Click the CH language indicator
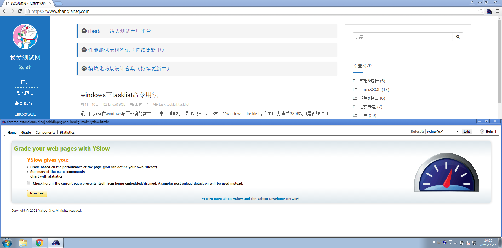The image size is (502, 248). [x=433, y=243]
